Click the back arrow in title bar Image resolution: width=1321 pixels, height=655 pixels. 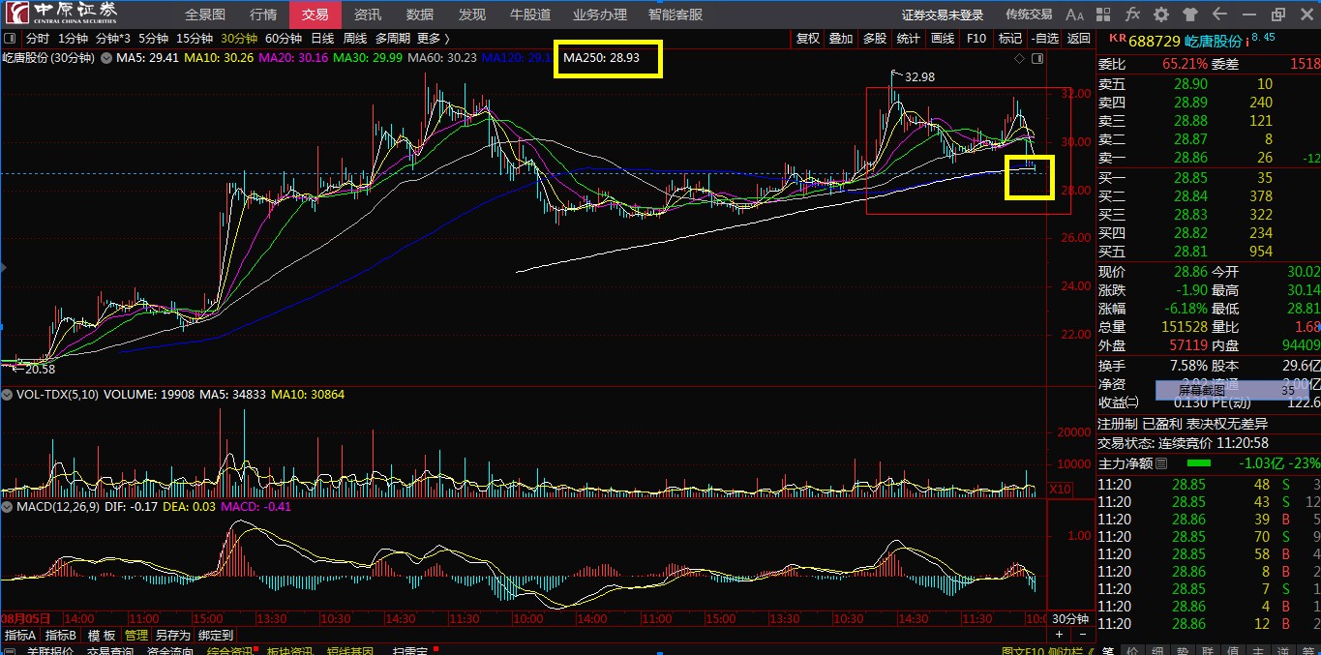[x=1219, y=15]
